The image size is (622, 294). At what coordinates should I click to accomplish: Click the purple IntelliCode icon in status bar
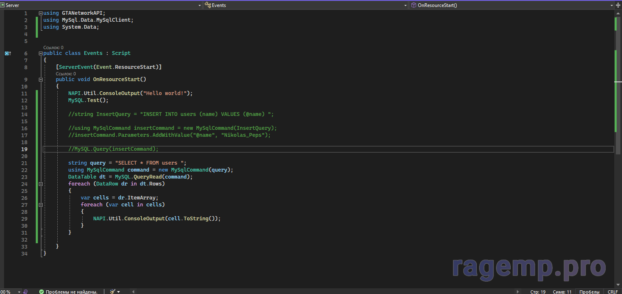click(25, 292)
